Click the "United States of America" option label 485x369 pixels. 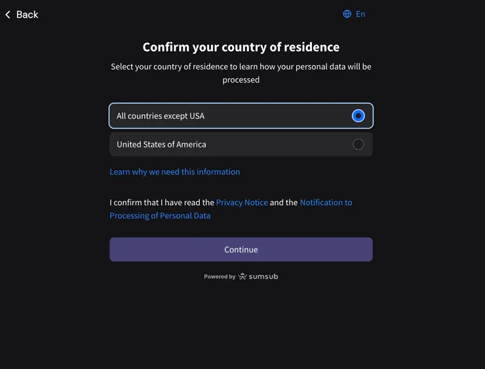[x=161, y=144]
